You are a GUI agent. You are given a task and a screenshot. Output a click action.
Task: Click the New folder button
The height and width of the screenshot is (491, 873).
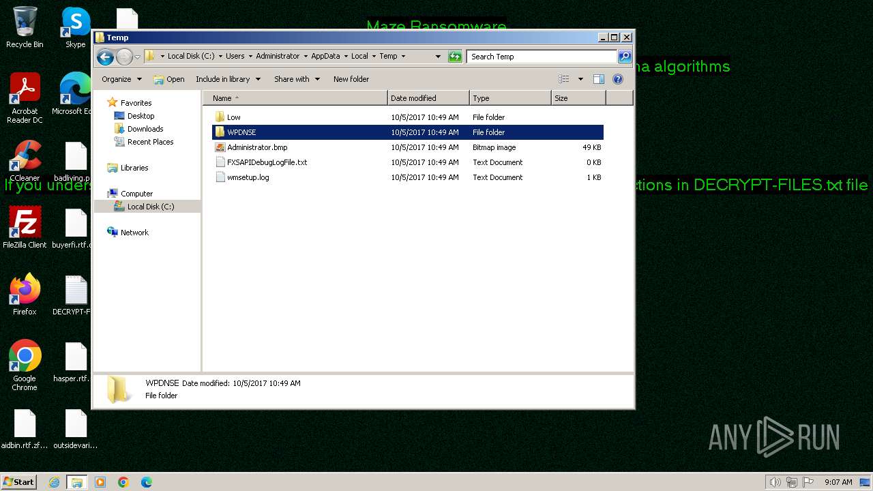click(x=351, y=79)
